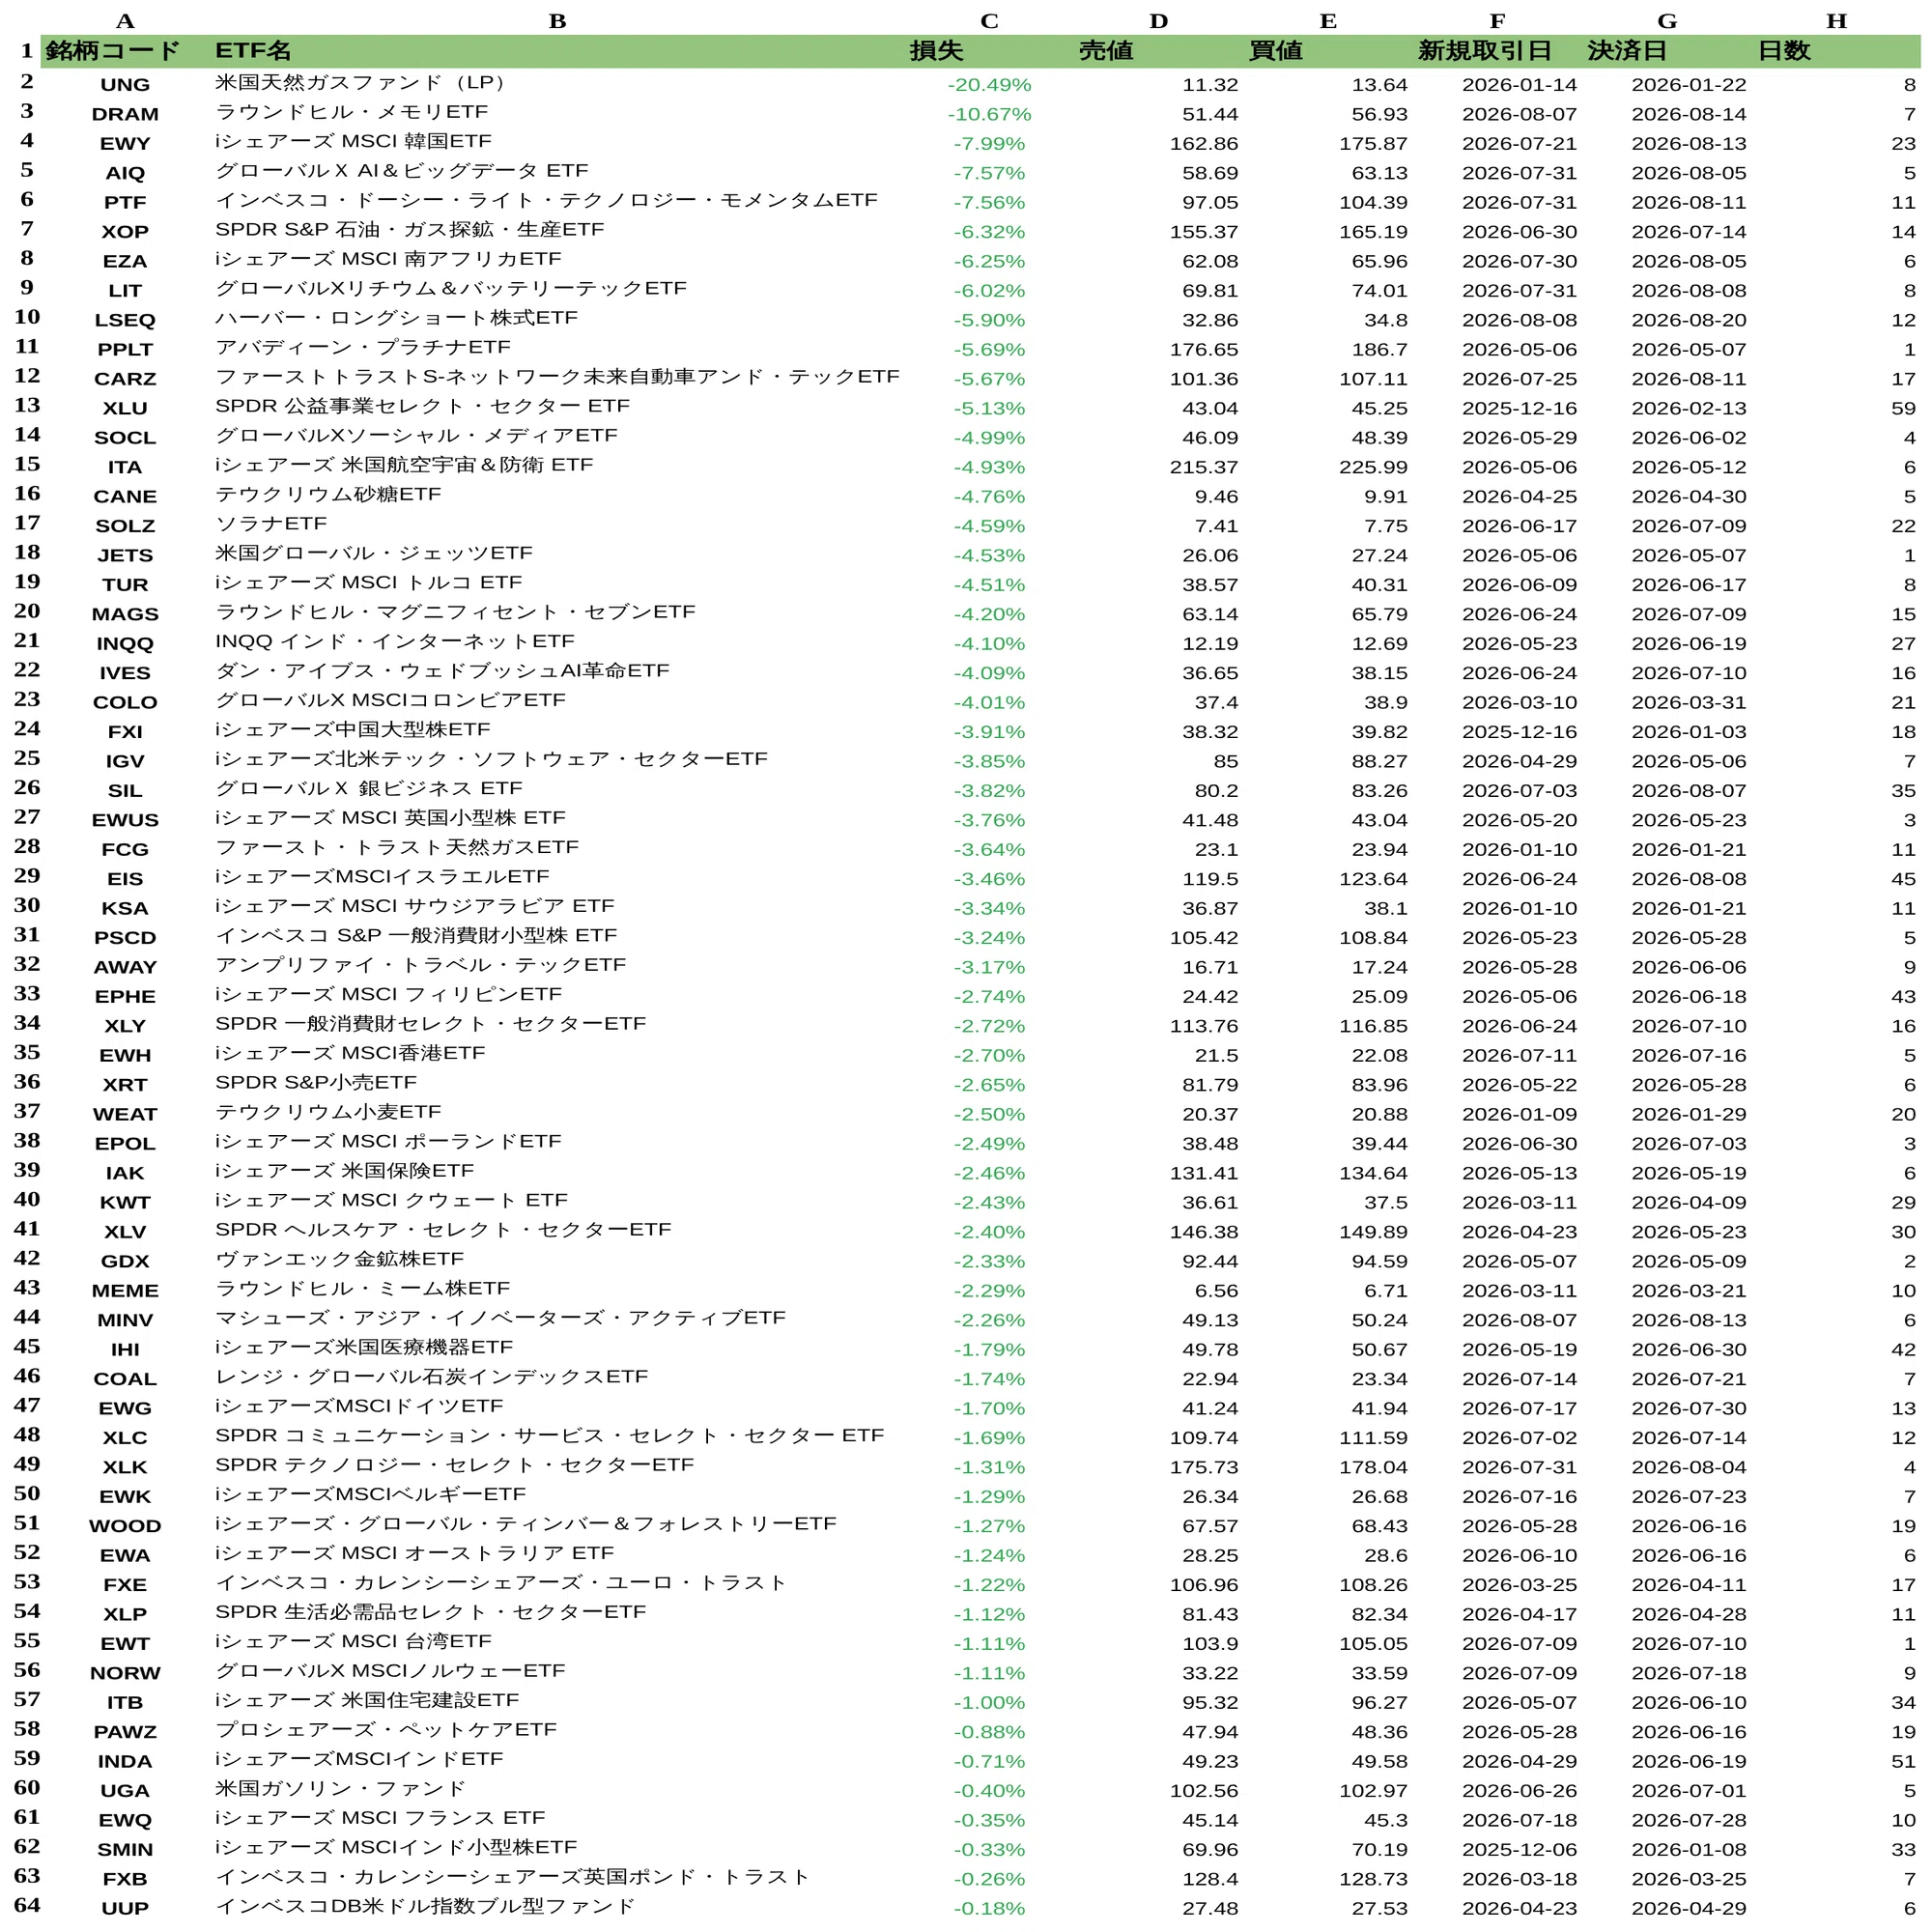
Task: Select row 64 header
Action: point(26,1904)
